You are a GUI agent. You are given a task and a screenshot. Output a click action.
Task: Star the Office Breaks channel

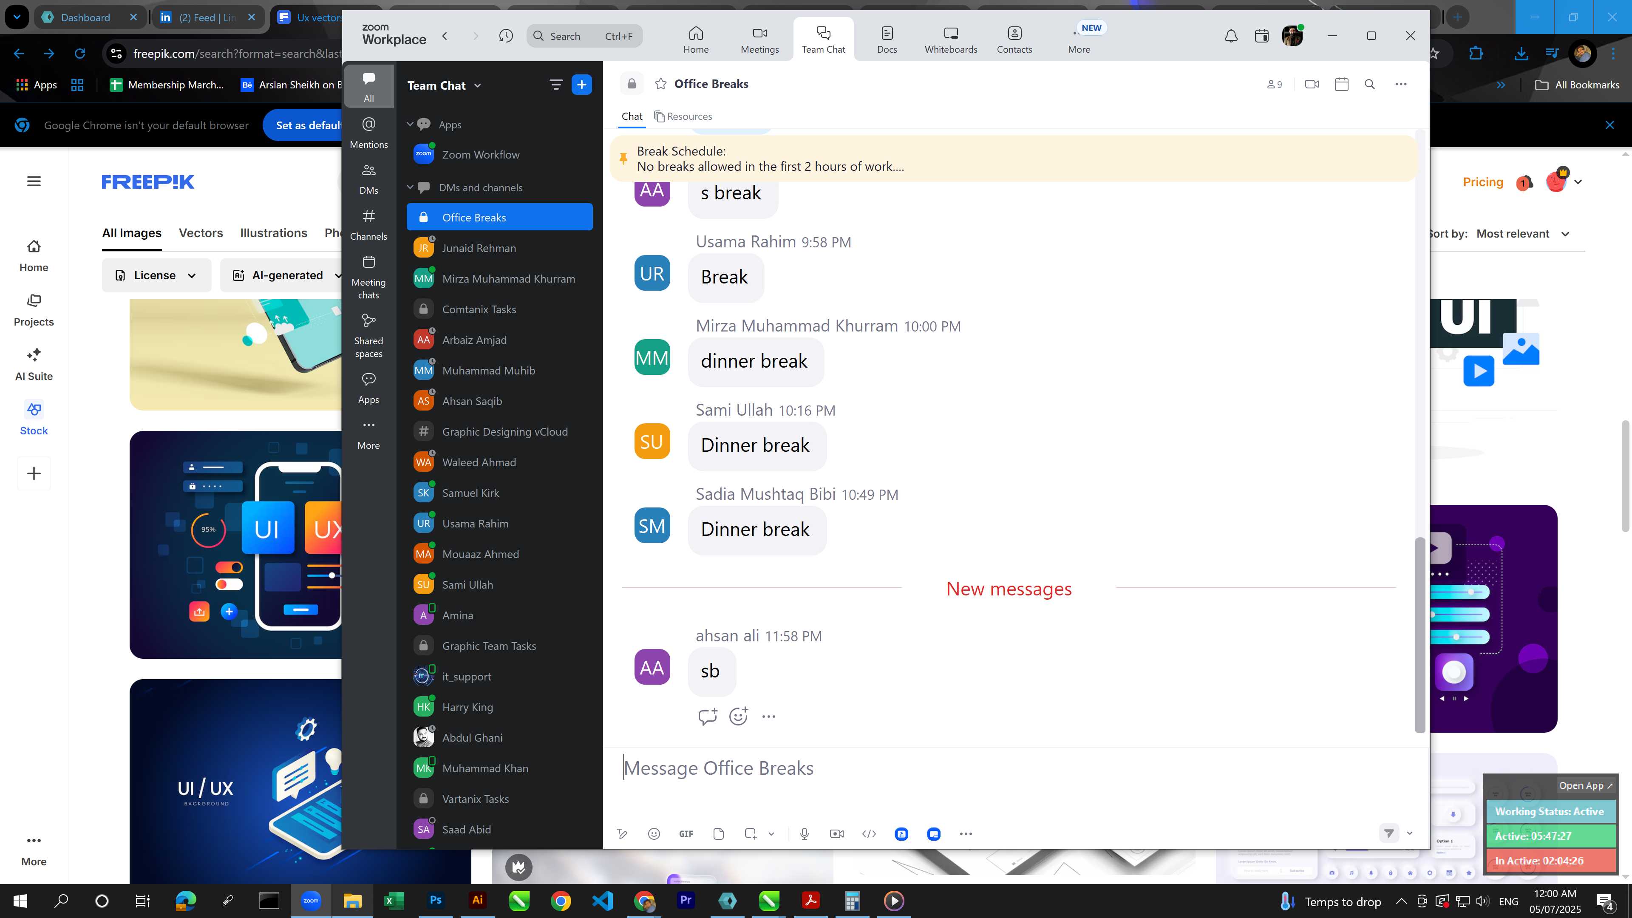(661, 84)
